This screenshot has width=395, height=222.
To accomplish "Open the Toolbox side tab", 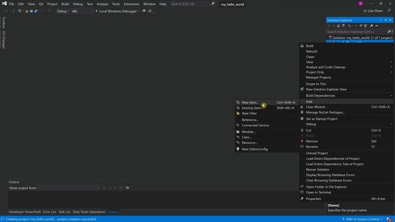I will (x=4, y=22).
